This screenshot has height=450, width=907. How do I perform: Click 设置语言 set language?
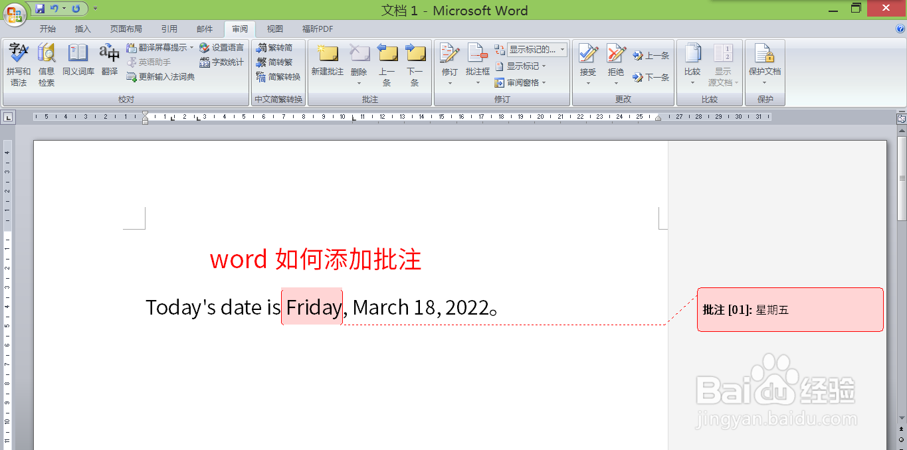(x=221, y=48)
